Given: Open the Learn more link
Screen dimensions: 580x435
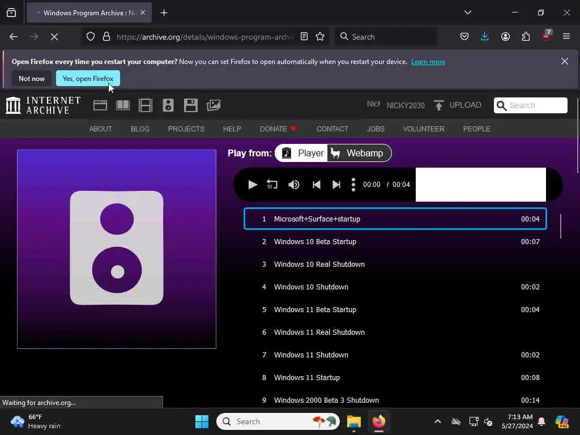Looking at the screenshot, I should (x=428, y=62).
